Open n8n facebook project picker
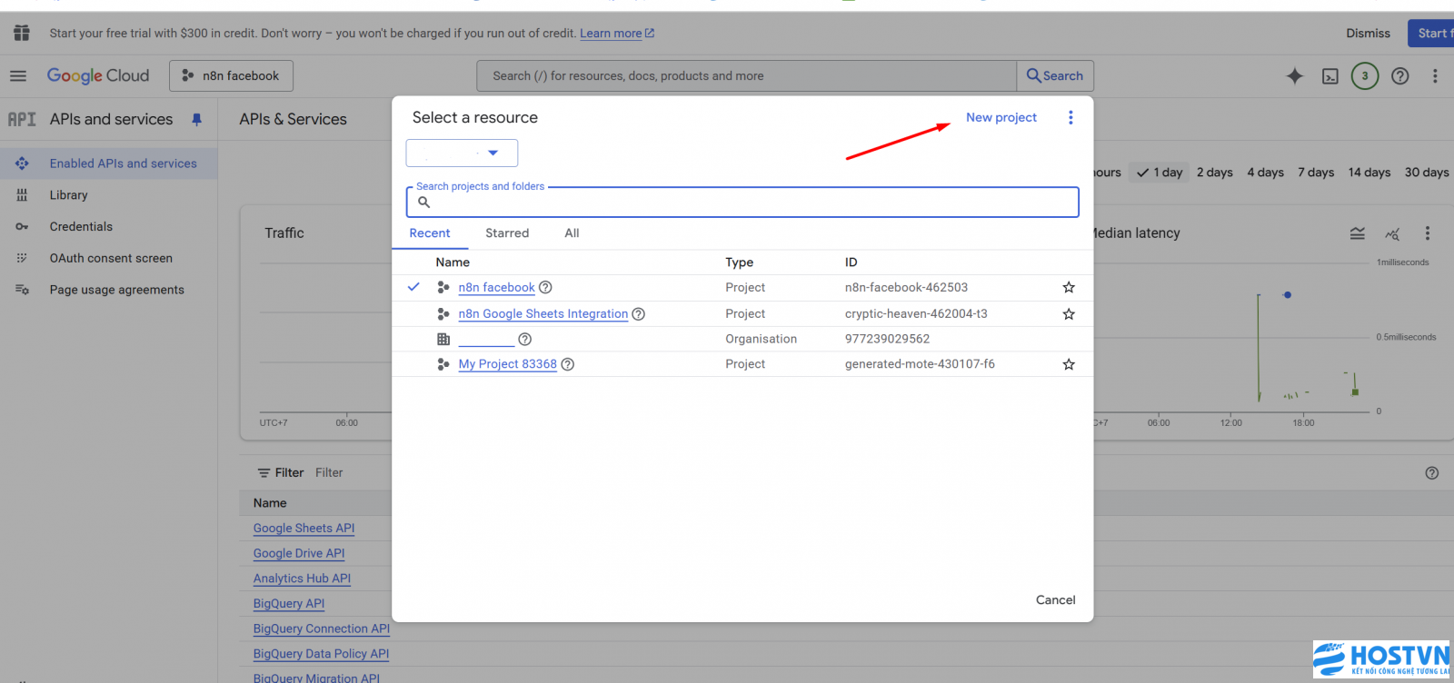The height and width of the screenshot is (683, 1454). click(x=231, y=76)
